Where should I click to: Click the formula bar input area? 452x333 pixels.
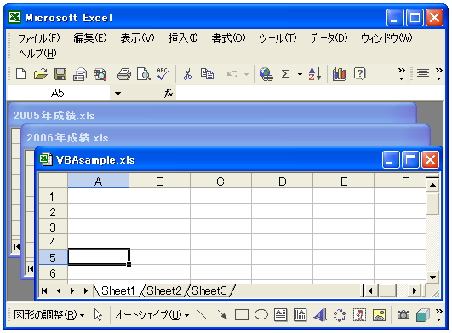pos(310,93)
